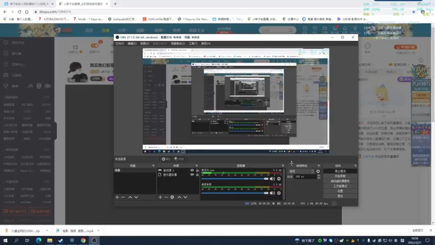Adjust the microphone/Aux volume slider

click(x=235, y=179)
